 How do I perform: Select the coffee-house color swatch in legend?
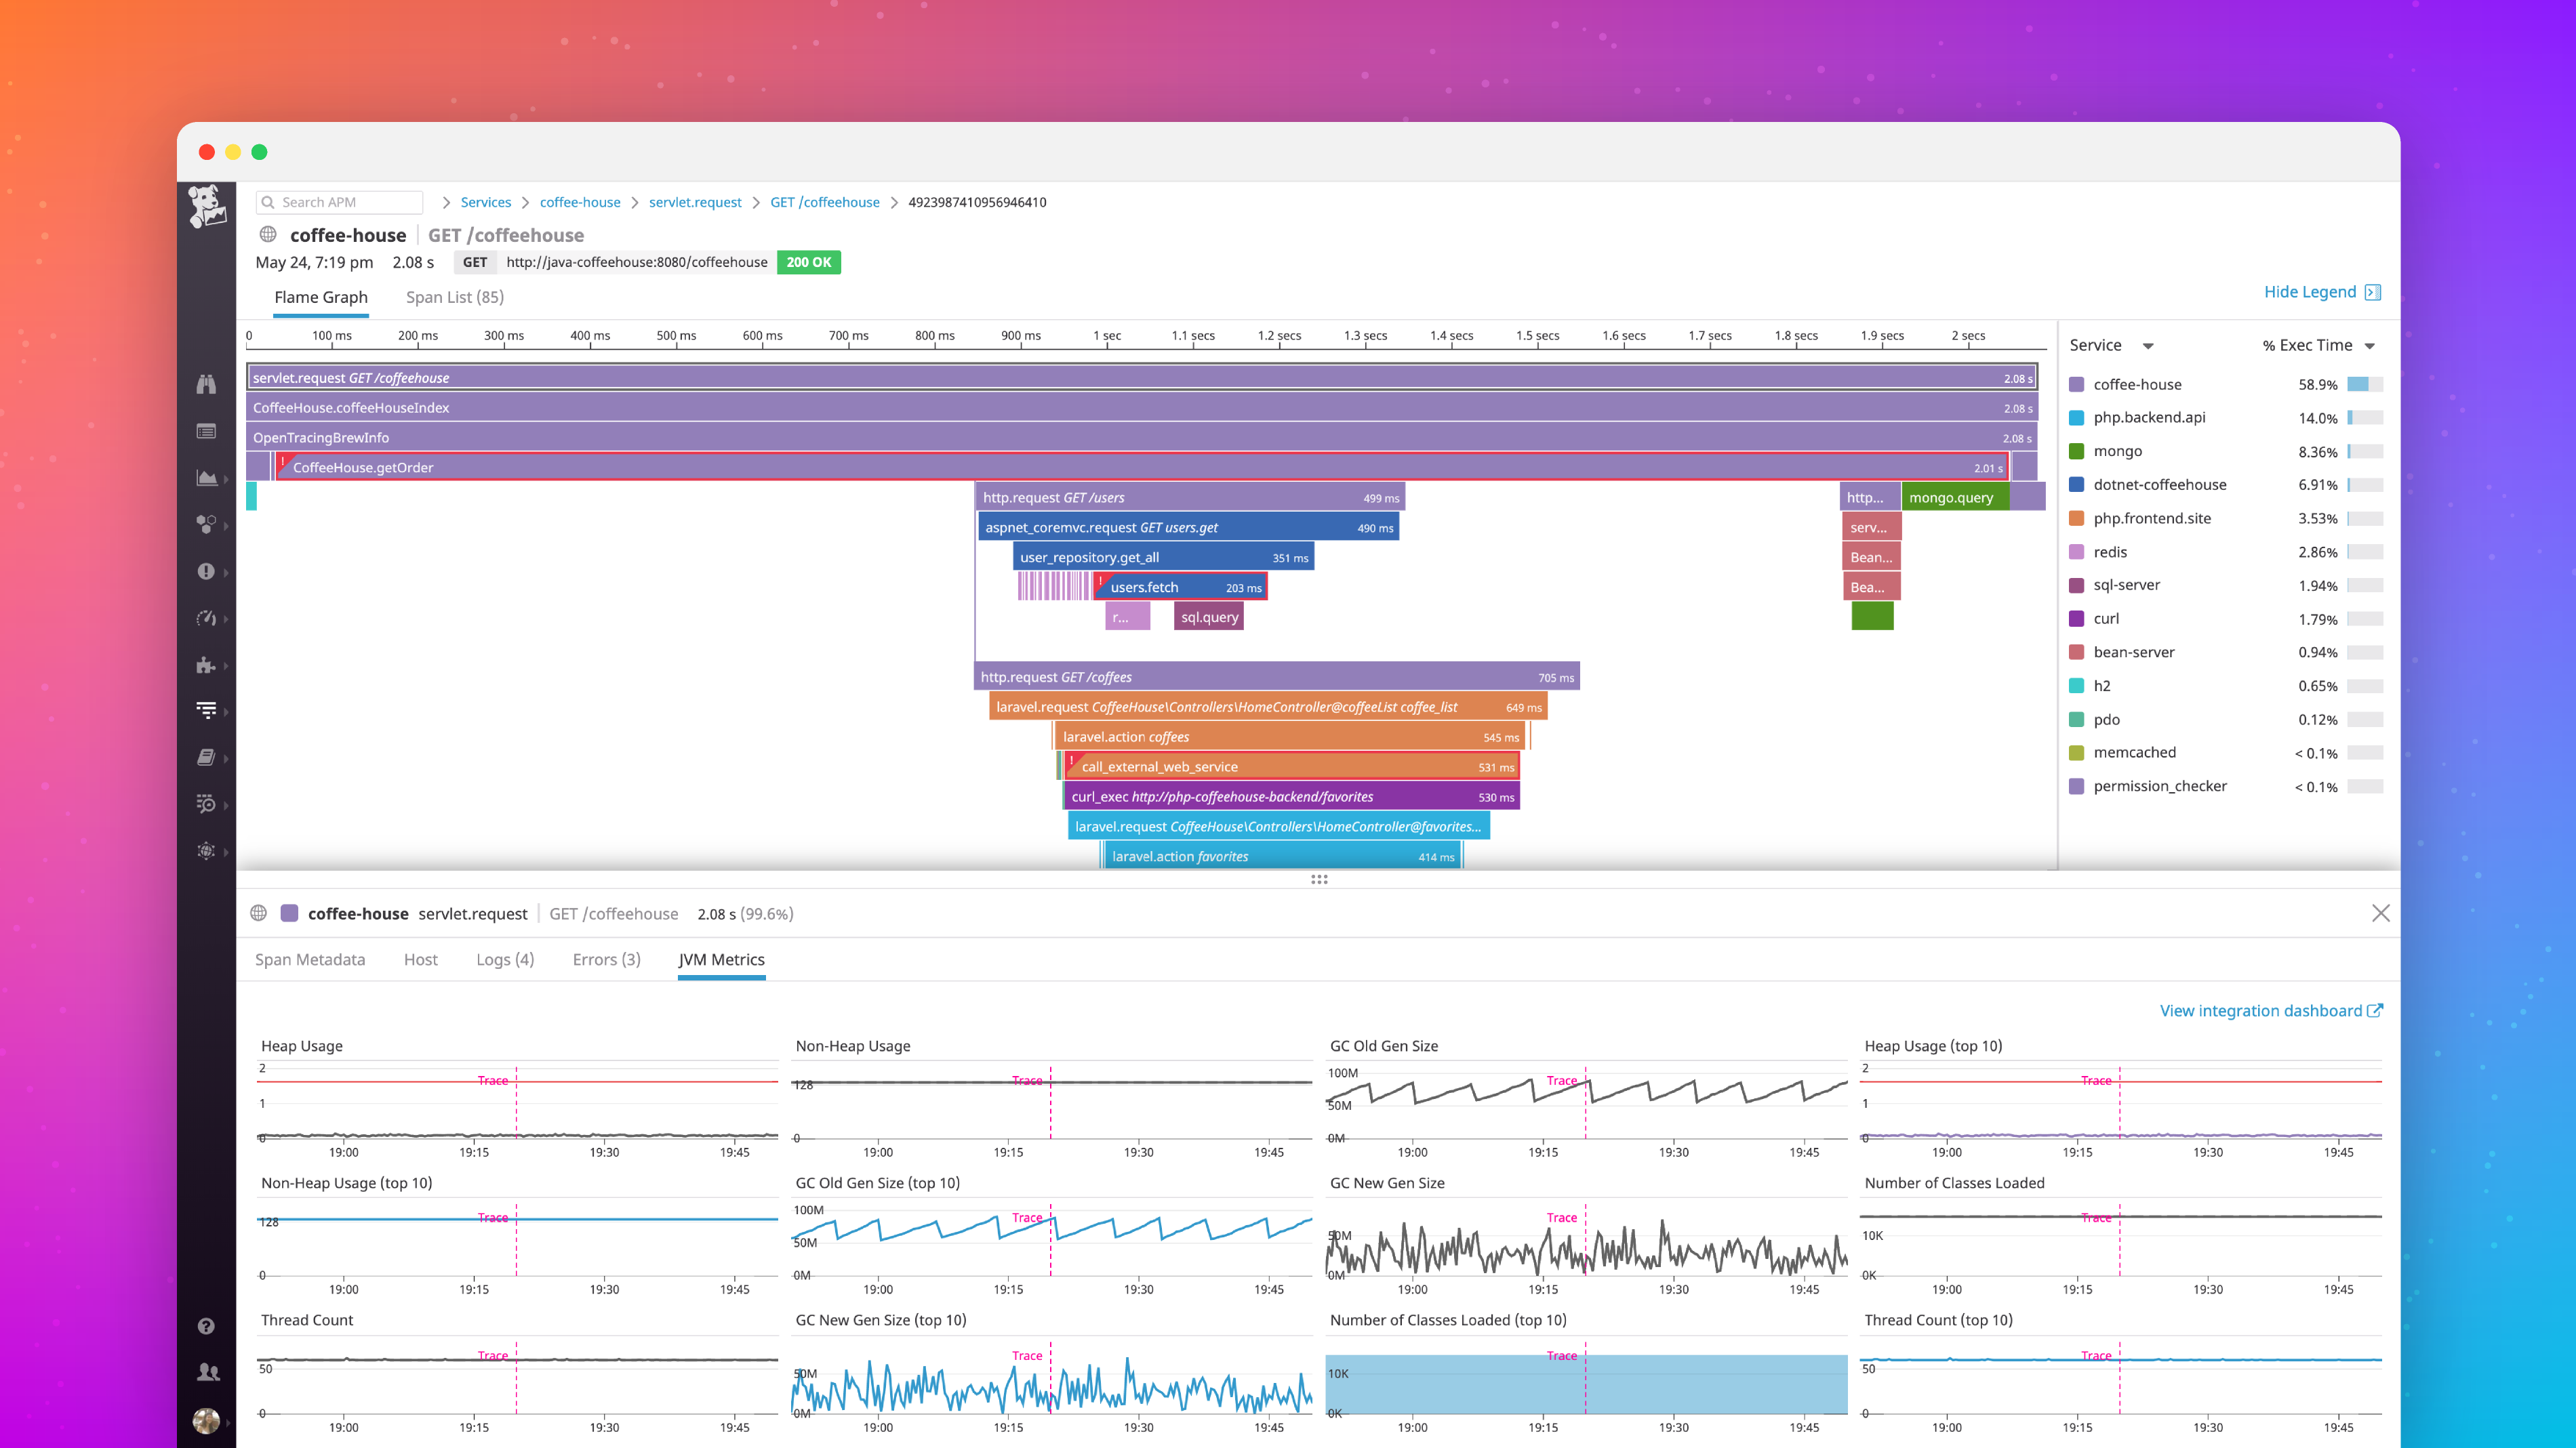pos(2076,384)
